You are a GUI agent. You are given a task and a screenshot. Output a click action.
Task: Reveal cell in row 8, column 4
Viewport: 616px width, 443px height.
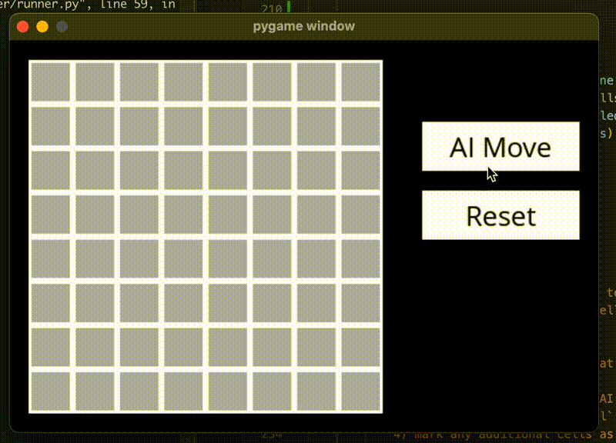coord(183,391)
